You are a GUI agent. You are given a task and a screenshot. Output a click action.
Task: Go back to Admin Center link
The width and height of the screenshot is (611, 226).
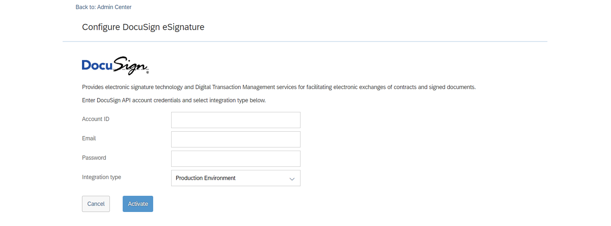(x=103, y=7)
